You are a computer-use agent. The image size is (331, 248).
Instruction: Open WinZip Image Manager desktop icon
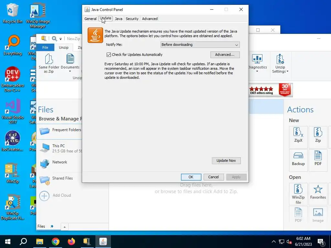point(38,15)
